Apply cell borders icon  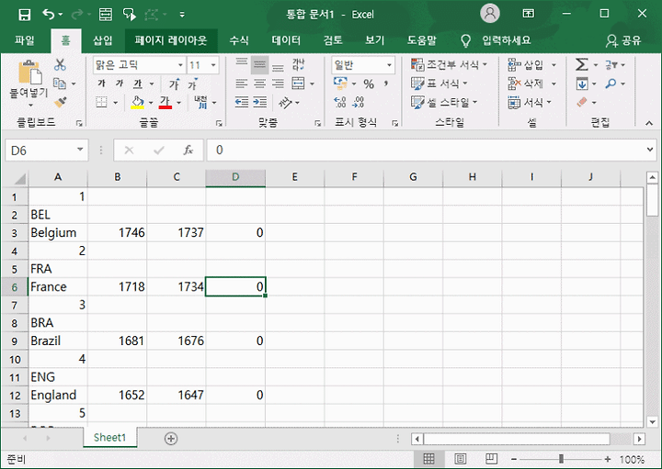coord(101,102)
